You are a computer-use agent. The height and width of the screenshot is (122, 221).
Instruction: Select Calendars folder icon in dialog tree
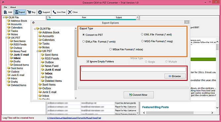pyautogui.click(x=40, y=40)
